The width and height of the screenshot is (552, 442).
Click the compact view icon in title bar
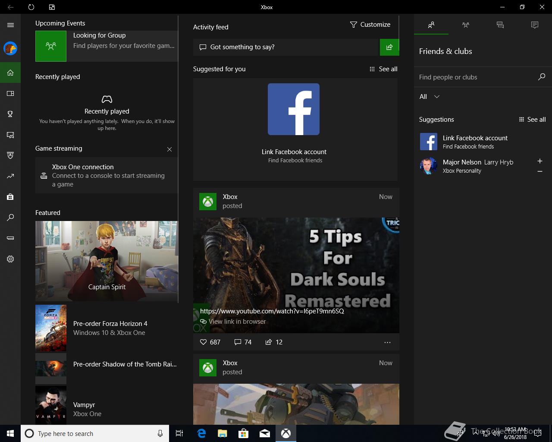tap(52, 7)
